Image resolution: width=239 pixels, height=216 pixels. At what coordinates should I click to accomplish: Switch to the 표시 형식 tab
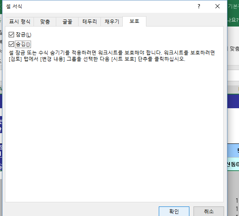20,22
